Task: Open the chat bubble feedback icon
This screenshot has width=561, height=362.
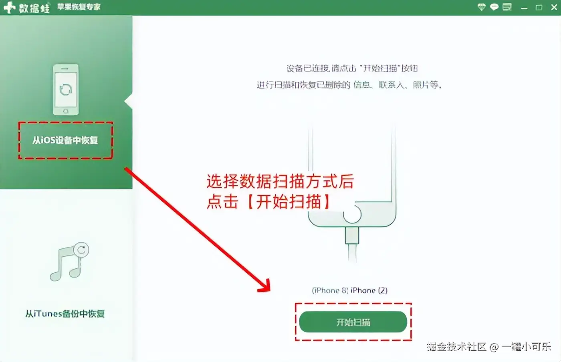Action: pyautogui.click(x=494, y=7)
